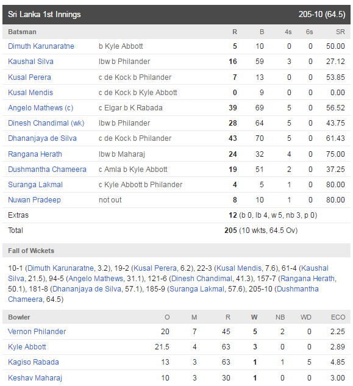The height and width of the screenshot is (386, 353).
Task: Open Dushmantha Chameera in the batsman column
Action: tap(47, 170)
